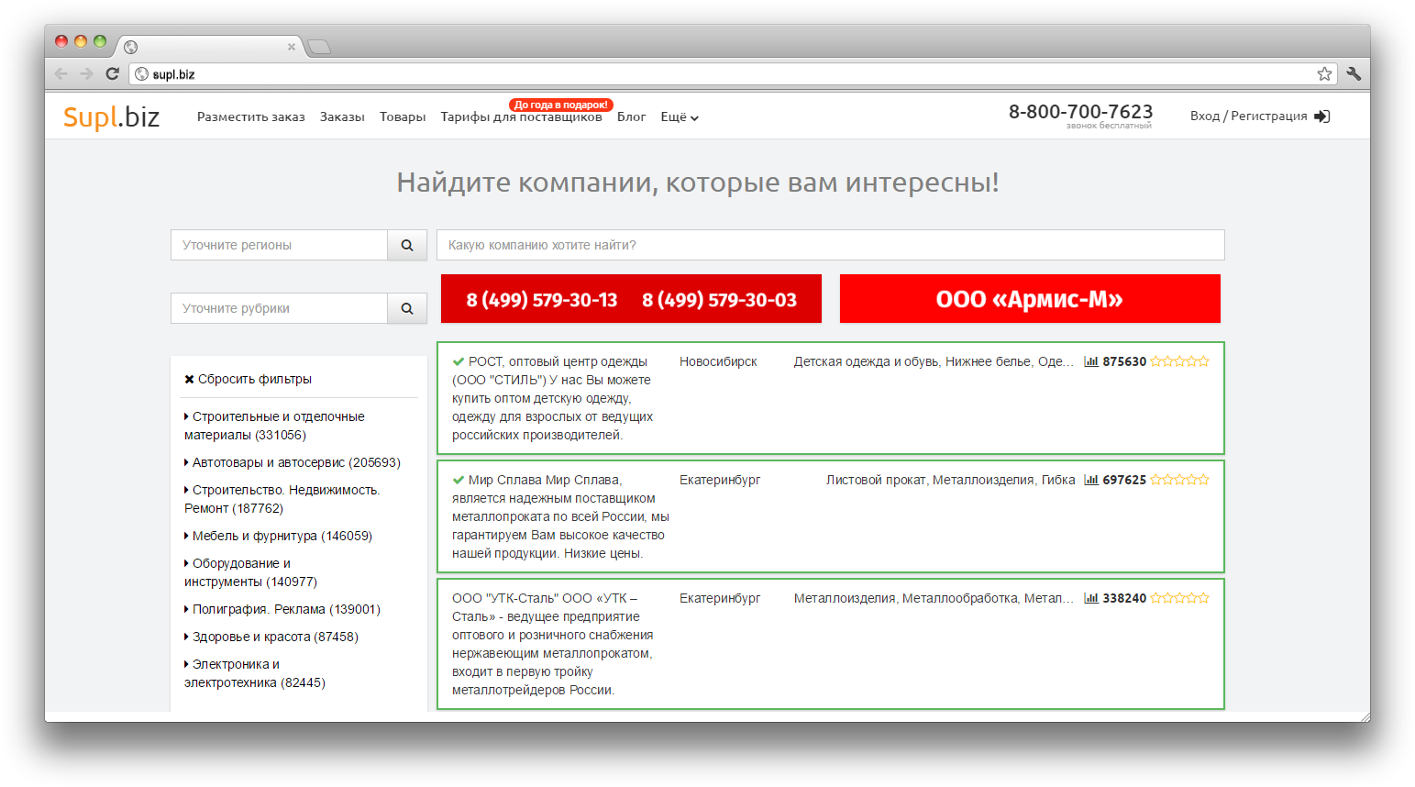Screen dimensions: 1415x787
Task: Rate Мир Сплава company with stars
Action: (x=1180, y=480)
